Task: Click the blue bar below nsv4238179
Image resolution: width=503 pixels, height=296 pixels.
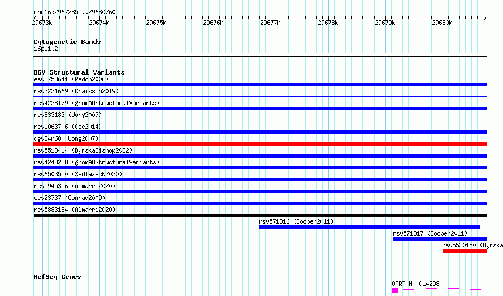Action: click(x=260, y=108)
